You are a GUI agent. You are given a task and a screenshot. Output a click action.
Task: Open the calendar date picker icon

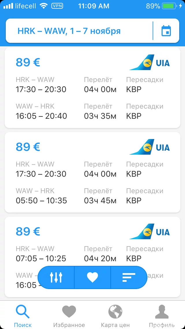[166, 31]
